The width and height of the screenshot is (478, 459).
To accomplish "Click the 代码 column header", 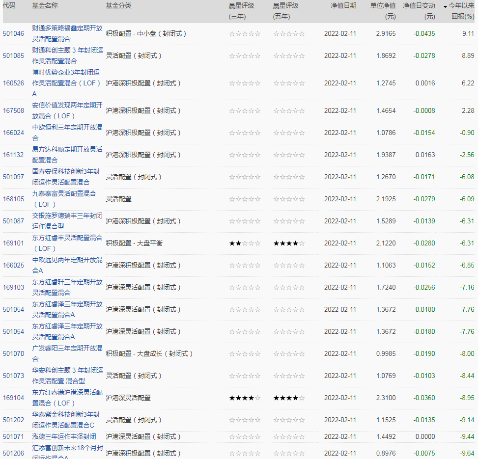I will [x=9, y=6].
